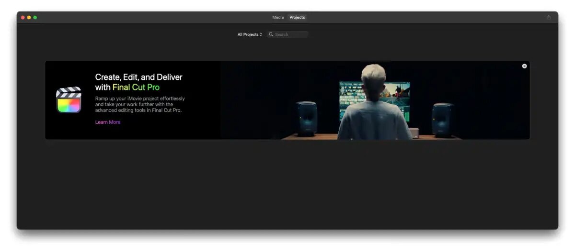This screenshot has height=252, width=575.
Task: Click the editor-at-desk banner image
Action: coord(375,100)
